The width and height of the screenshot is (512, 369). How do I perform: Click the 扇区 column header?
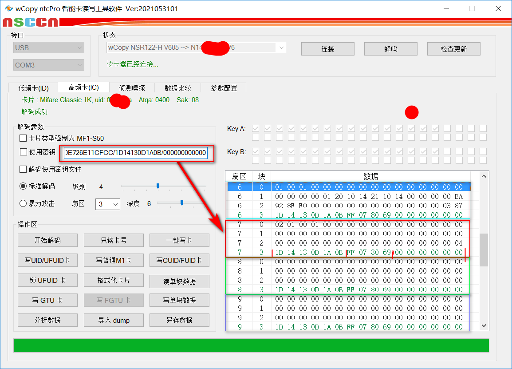point(239,176)
